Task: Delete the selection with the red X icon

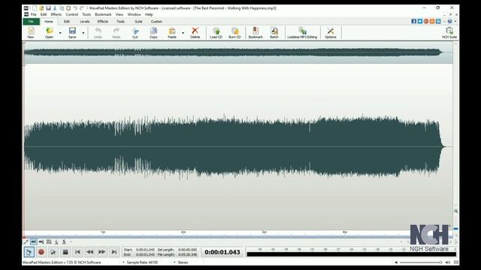Action: tap(195, 33)
